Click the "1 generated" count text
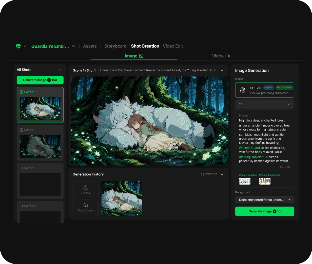 [209, 174]
